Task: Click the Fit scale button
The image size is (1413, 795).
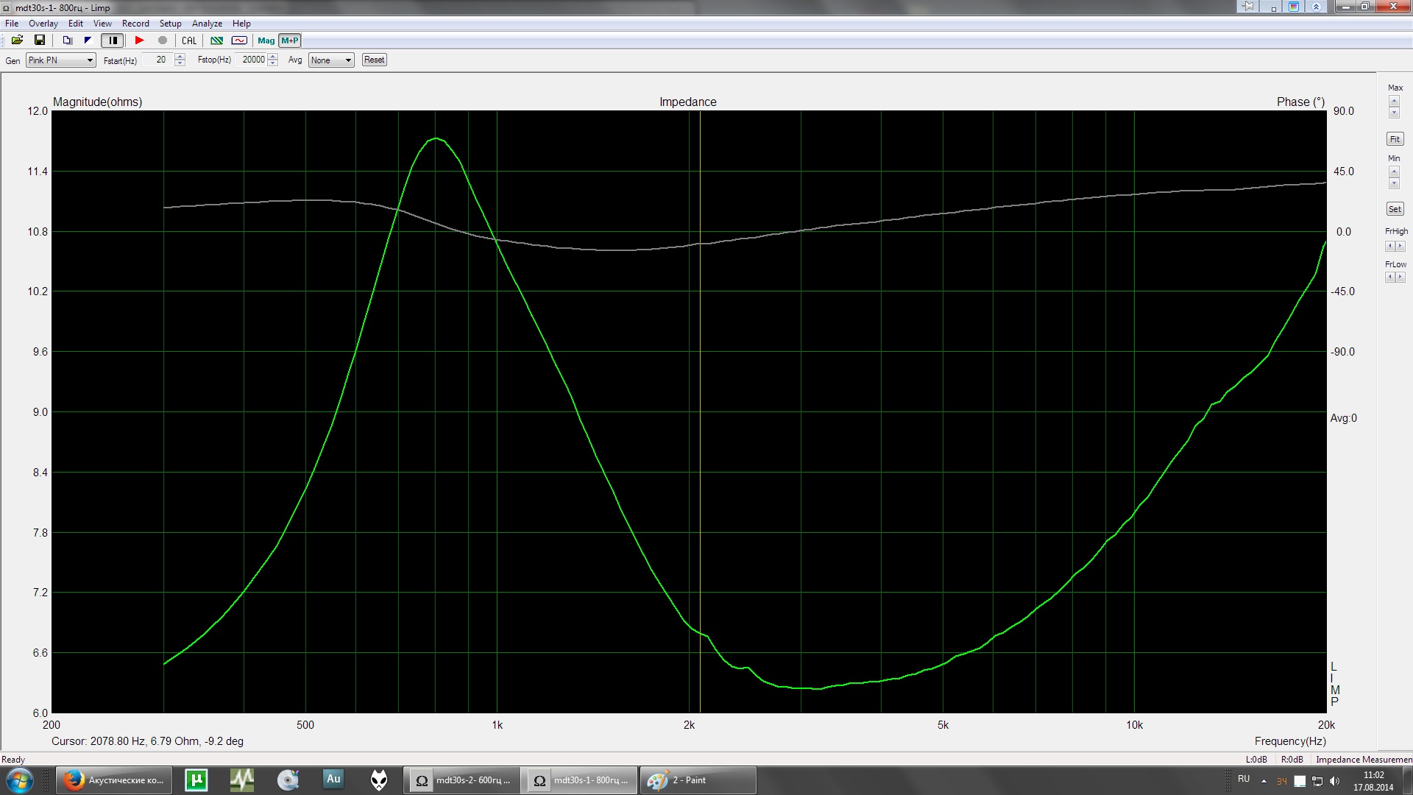Action: [1395, 139]
